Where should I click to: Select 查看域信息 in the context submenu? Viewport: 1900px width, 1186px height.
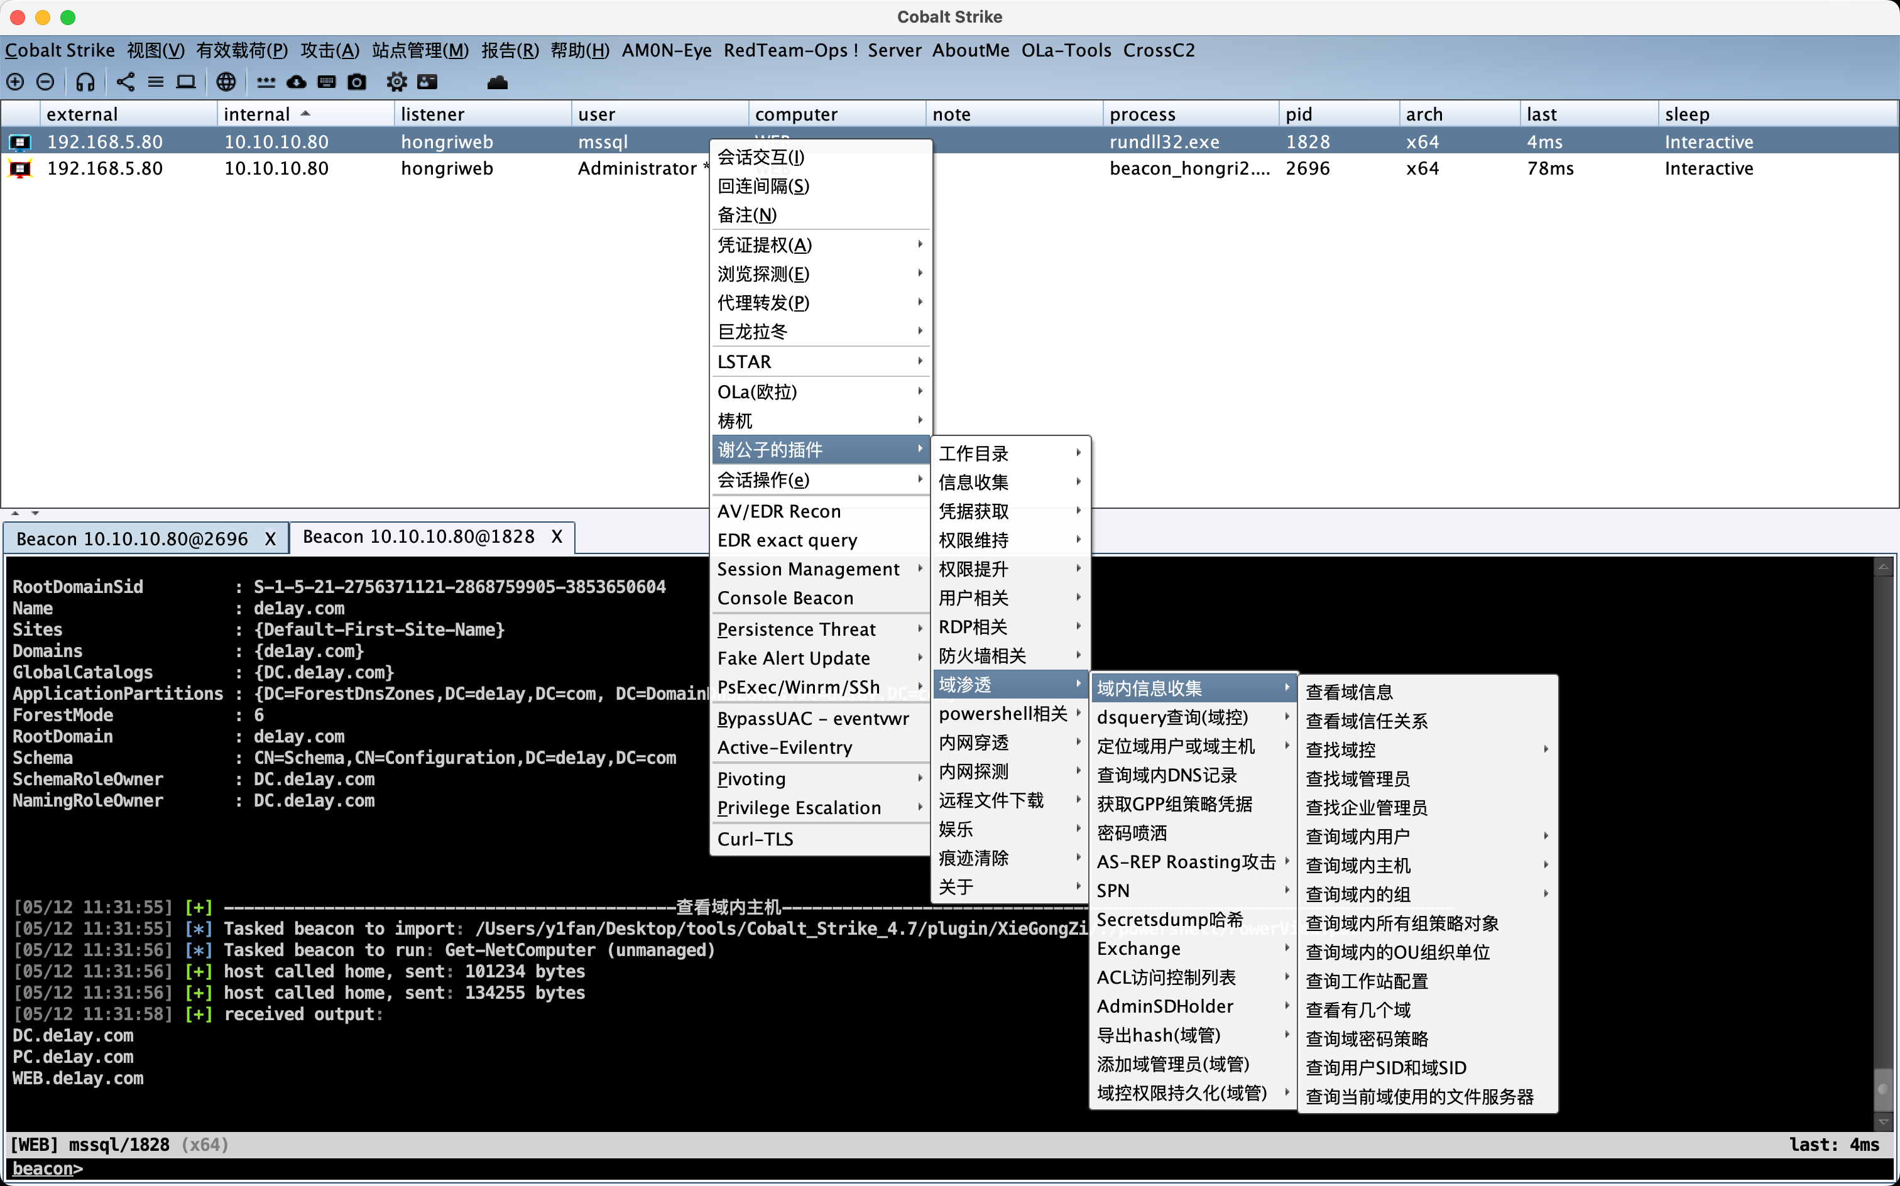[x=1350, y=692]
